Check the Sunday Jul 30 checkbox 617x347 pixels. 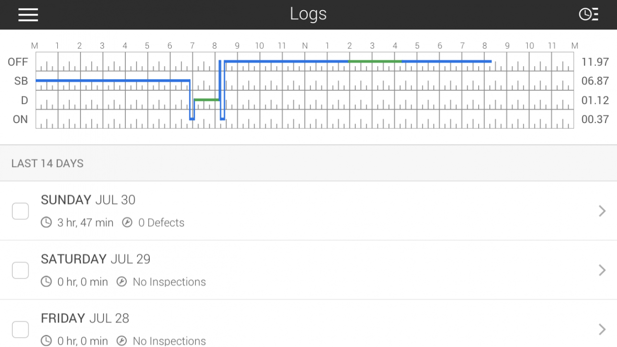click(x=20, y=211)
